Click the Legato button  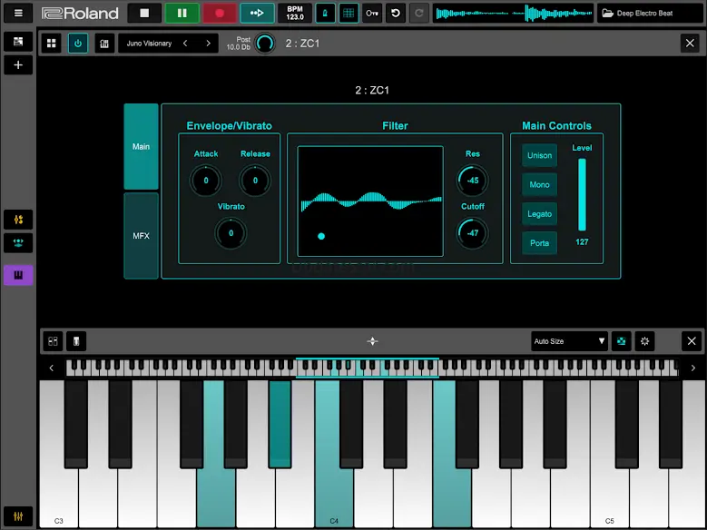tap(539, 214)
